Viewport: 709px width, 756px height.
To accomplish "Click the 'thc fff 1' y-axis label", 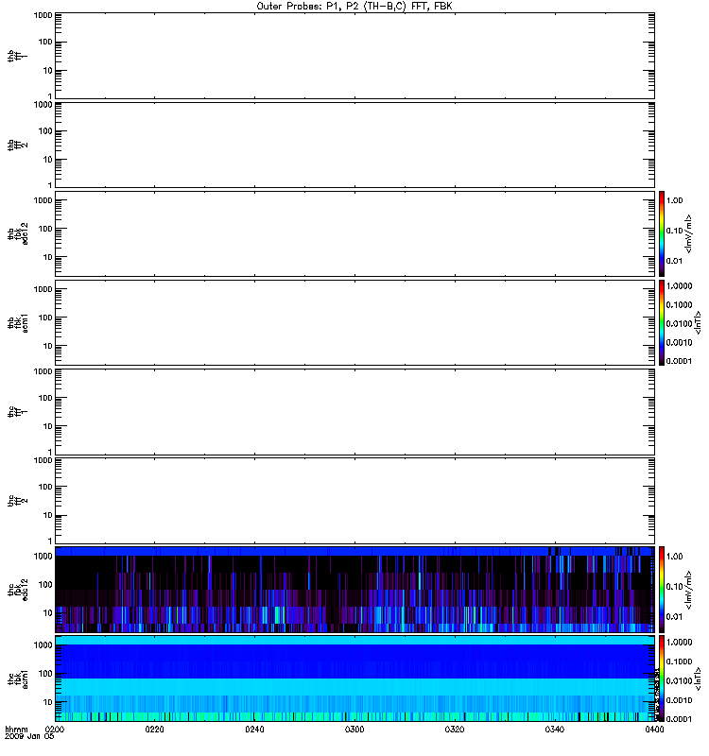I will coord(17,412).
